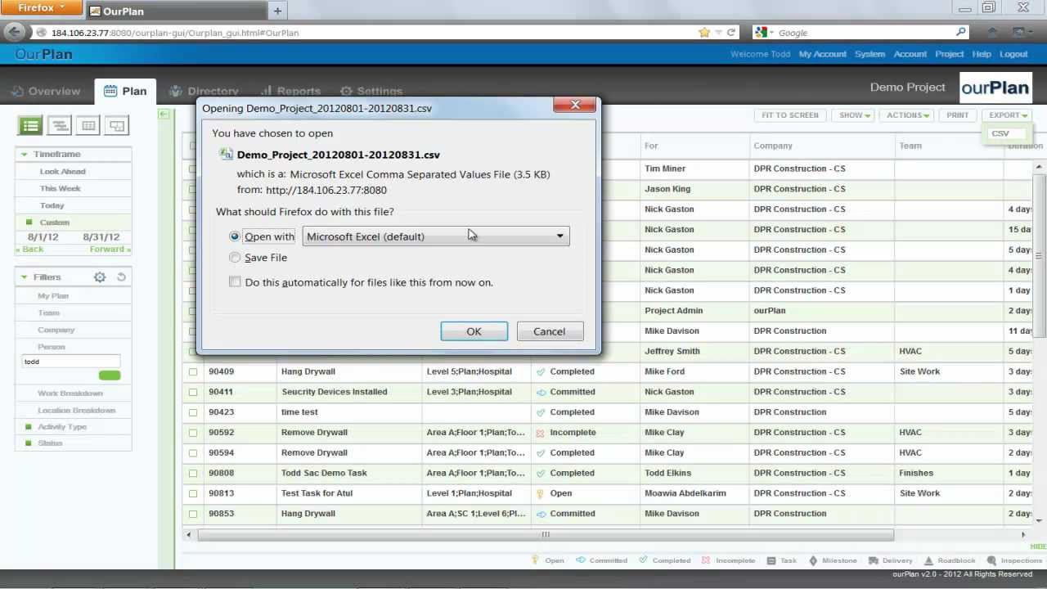Viewport: 1047px width, 589px height.
Task: Switch to the Gantt chart view icon
Action: (x=60, y=125)
